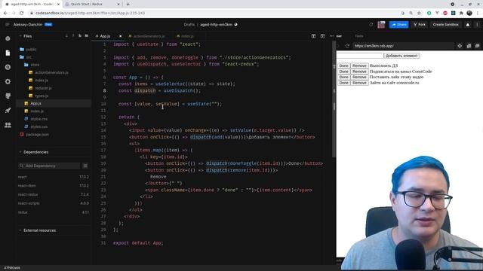Click the Добавить элемент button

click(x=401, y=56)
